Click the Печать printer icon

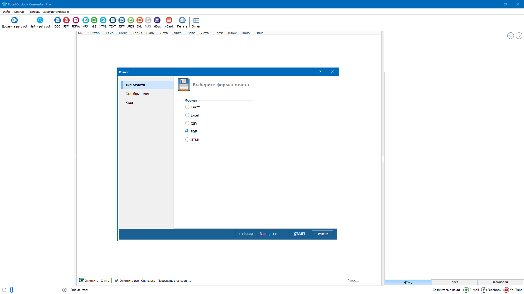tap(182, 20)
